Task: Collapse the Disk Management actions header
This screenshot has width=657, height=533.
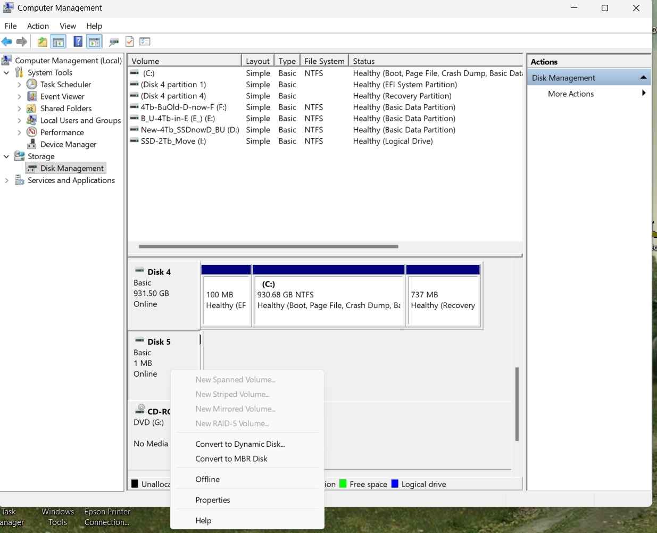Action: coord(643,78)
